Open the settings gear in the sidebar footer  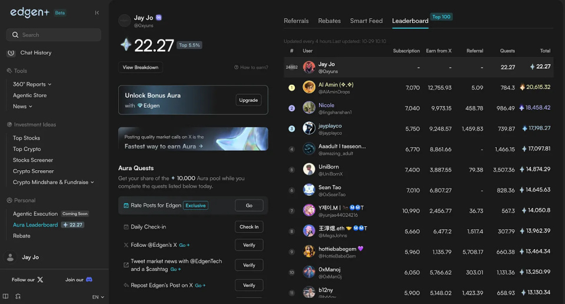(x=18, y=296)
